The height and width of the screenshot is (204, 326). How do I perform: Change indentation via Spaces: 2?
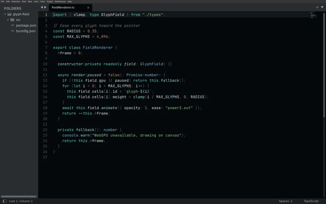286,201
